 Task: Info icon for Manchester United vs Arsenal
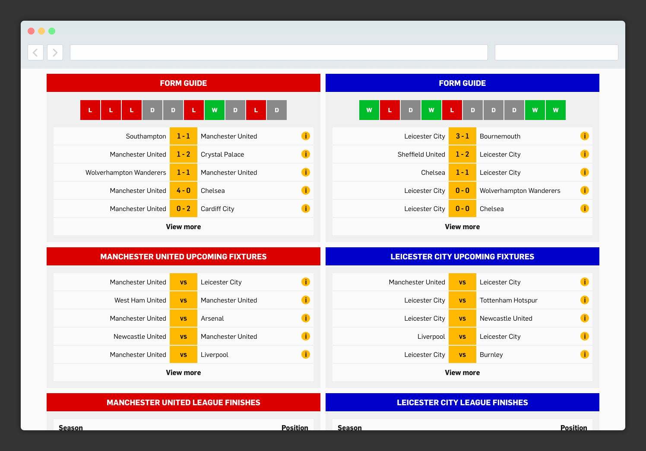pos(306,318)
